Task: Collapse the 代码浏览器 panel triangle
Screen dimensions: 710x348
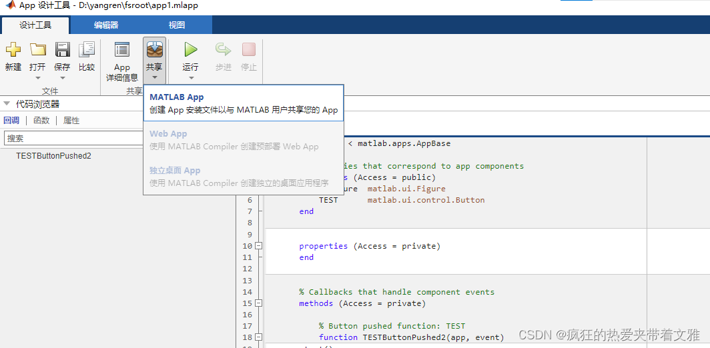Action: coord(7,103)
